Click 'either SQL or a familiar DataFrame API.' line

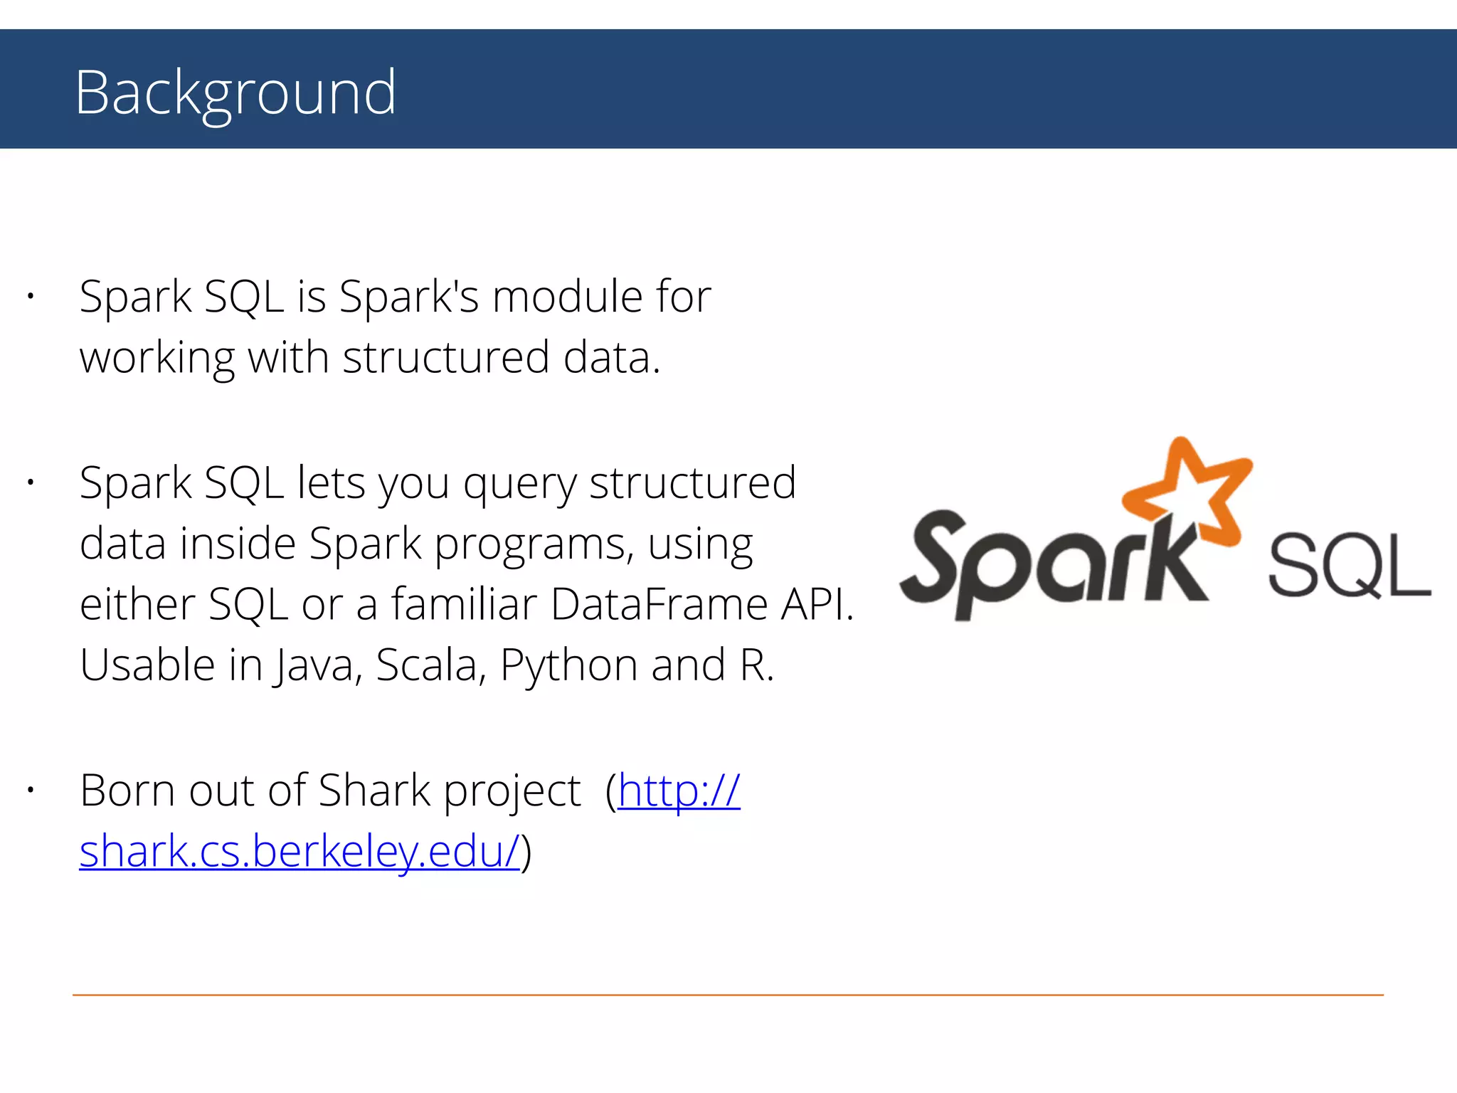(467, 605)
